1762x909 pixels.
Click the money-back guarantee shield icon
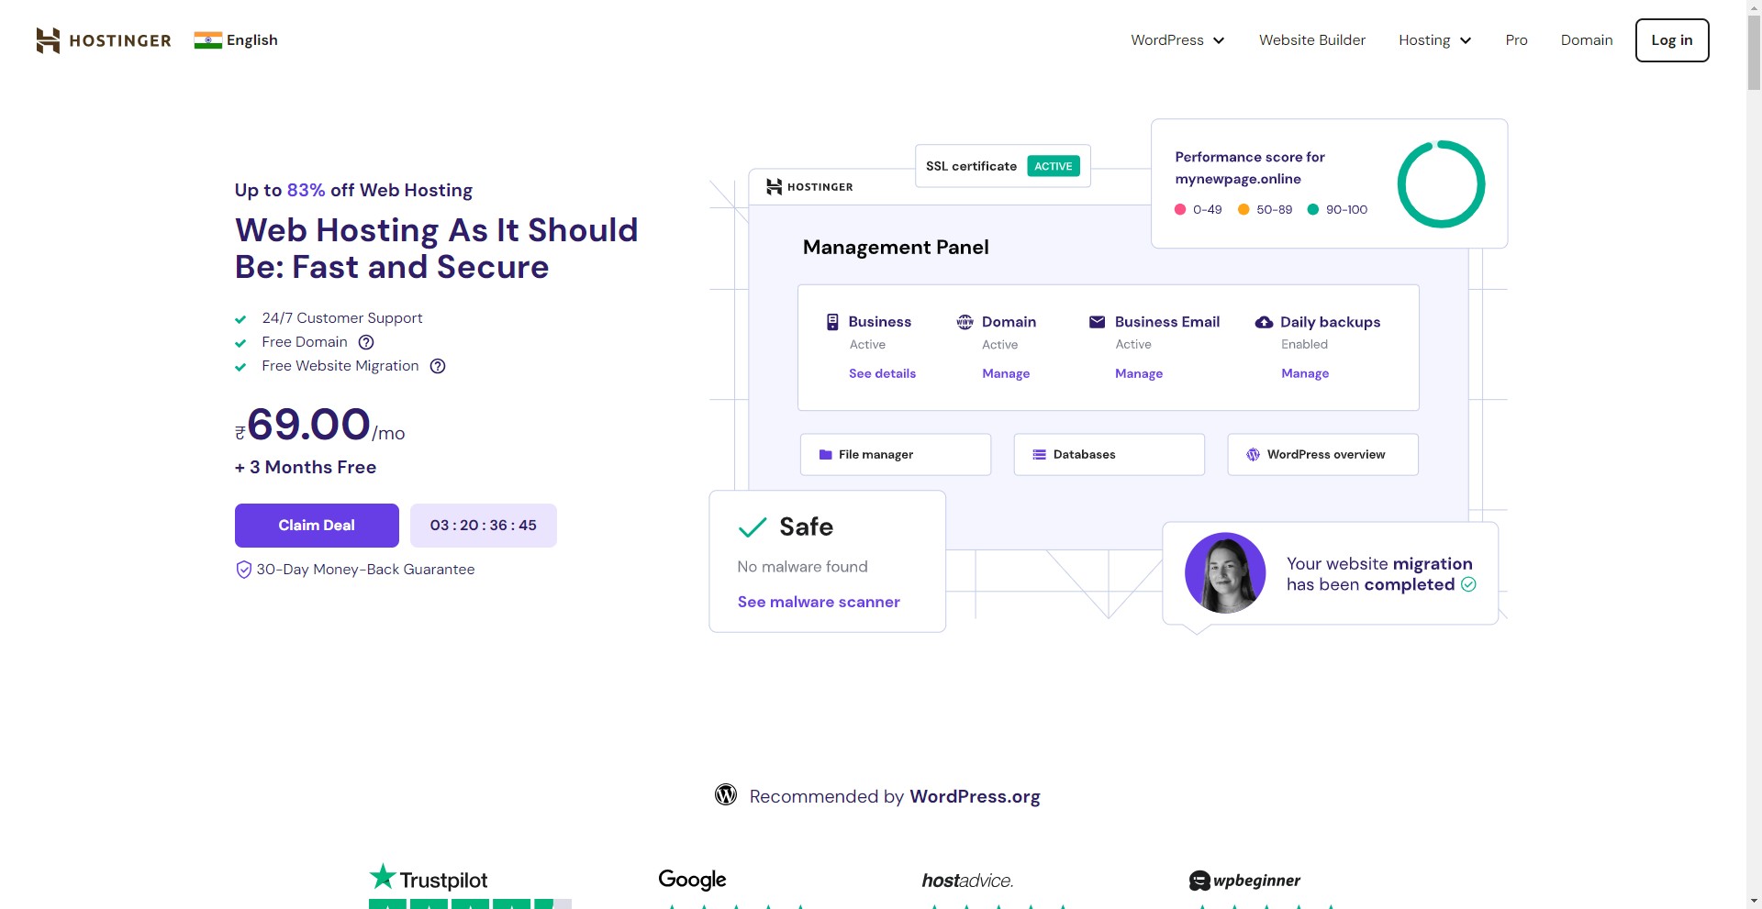pos(243,570)
